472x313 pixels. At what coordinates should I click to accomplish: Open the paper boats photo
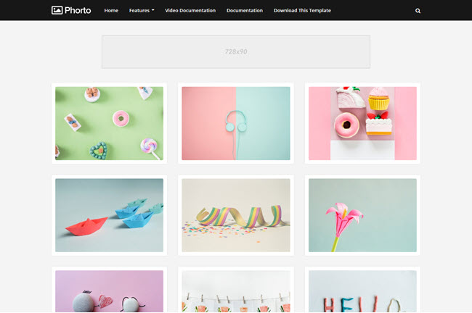pos(109,215)
